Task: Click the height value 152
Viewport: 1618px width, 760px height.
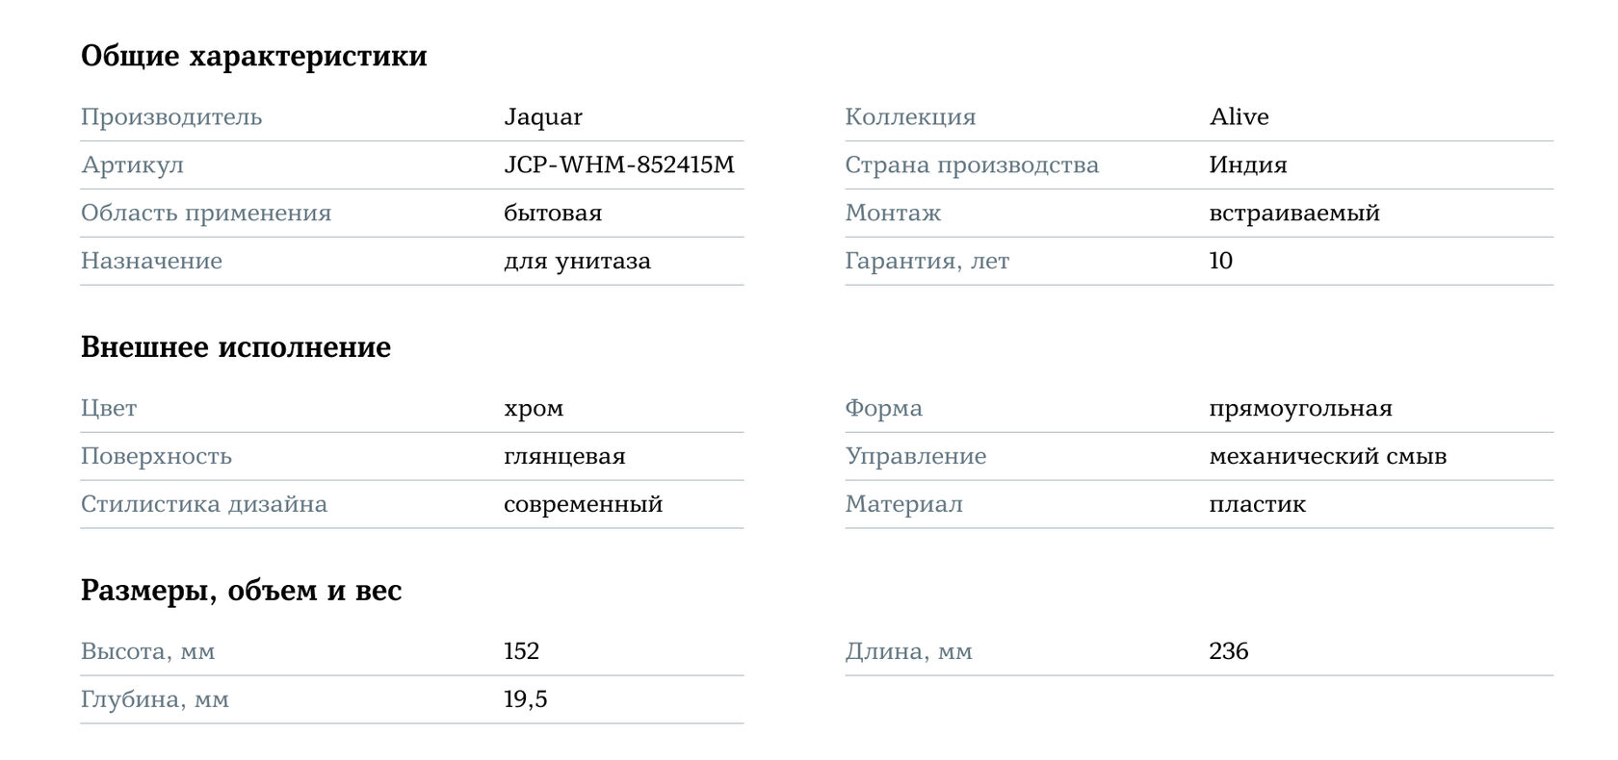Action: click(521, 652)
